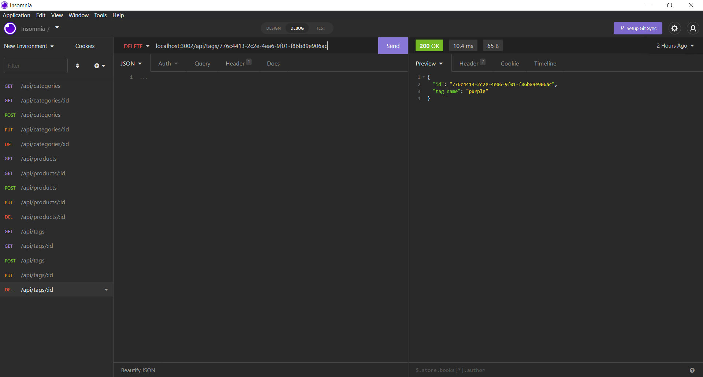Open the Preview mode dropdown

429,63
